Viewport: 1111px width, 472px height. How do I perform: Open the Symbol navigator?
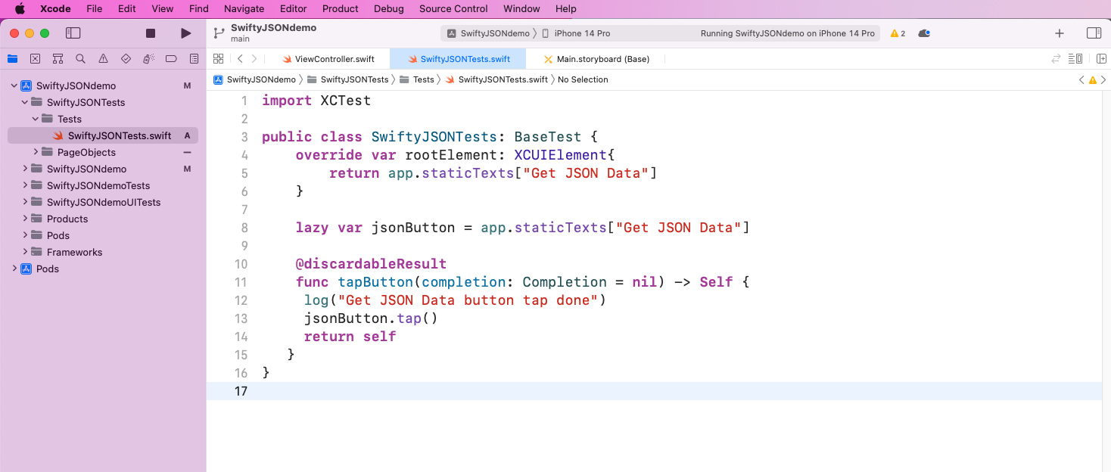(58, 58)
